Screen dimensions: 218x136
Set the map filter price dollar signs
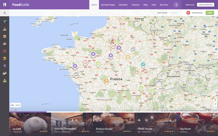tap(174, 13)
